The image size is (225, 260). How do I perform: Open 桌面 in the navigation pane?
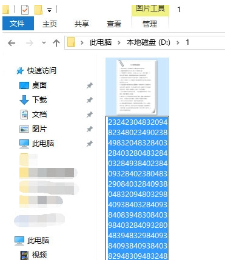[x=39, y=85]
